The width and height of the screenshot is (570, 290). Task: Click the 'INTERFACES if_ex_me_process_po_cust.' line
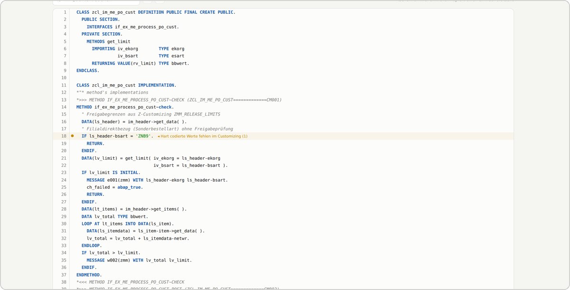click(133, 27)
